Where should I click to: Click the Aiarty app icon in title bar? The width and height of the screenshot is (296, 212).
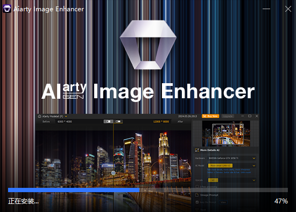pos(7,9)
